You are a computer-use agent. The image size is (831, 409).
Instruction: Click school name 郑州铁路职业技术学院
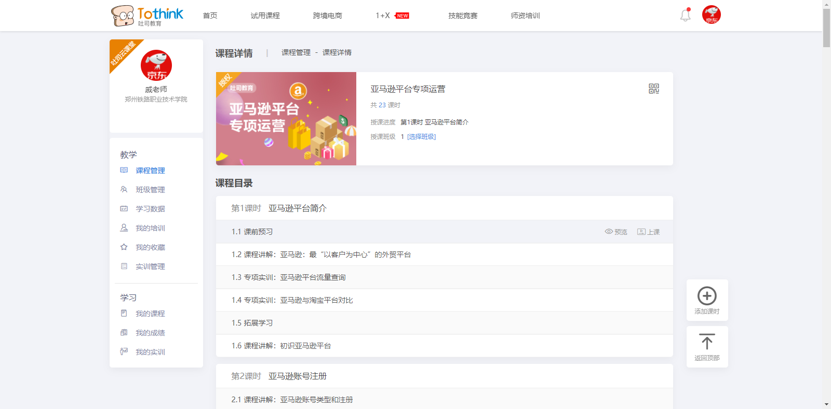pos(156,100)
